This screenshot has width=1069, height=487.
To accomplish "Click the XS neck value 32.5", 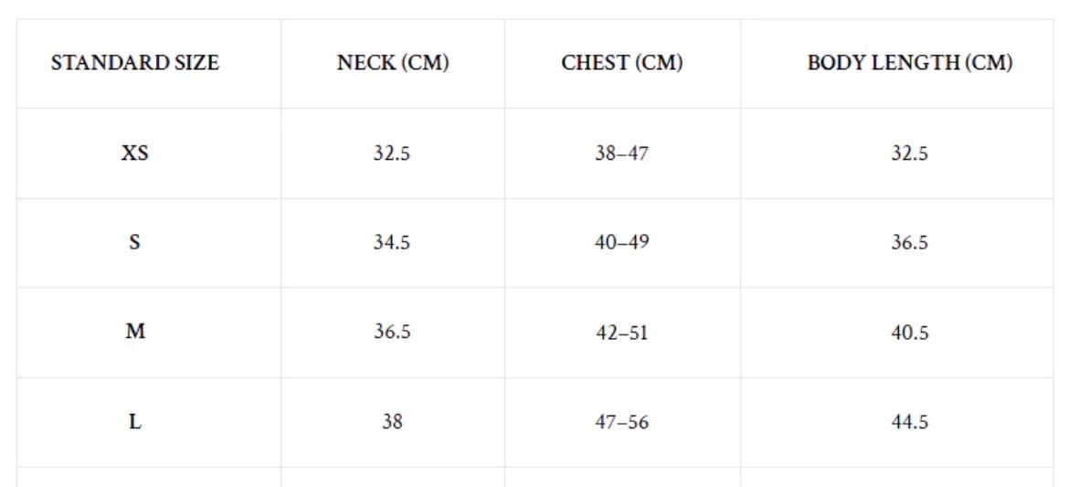I will coord(392,154).
